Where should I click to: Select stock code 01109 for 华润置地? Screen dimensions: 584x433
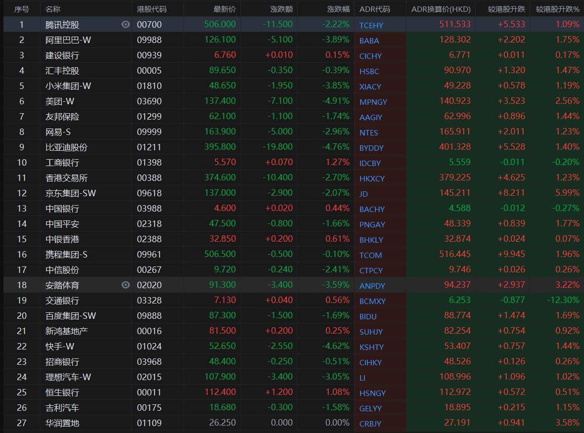149,423
